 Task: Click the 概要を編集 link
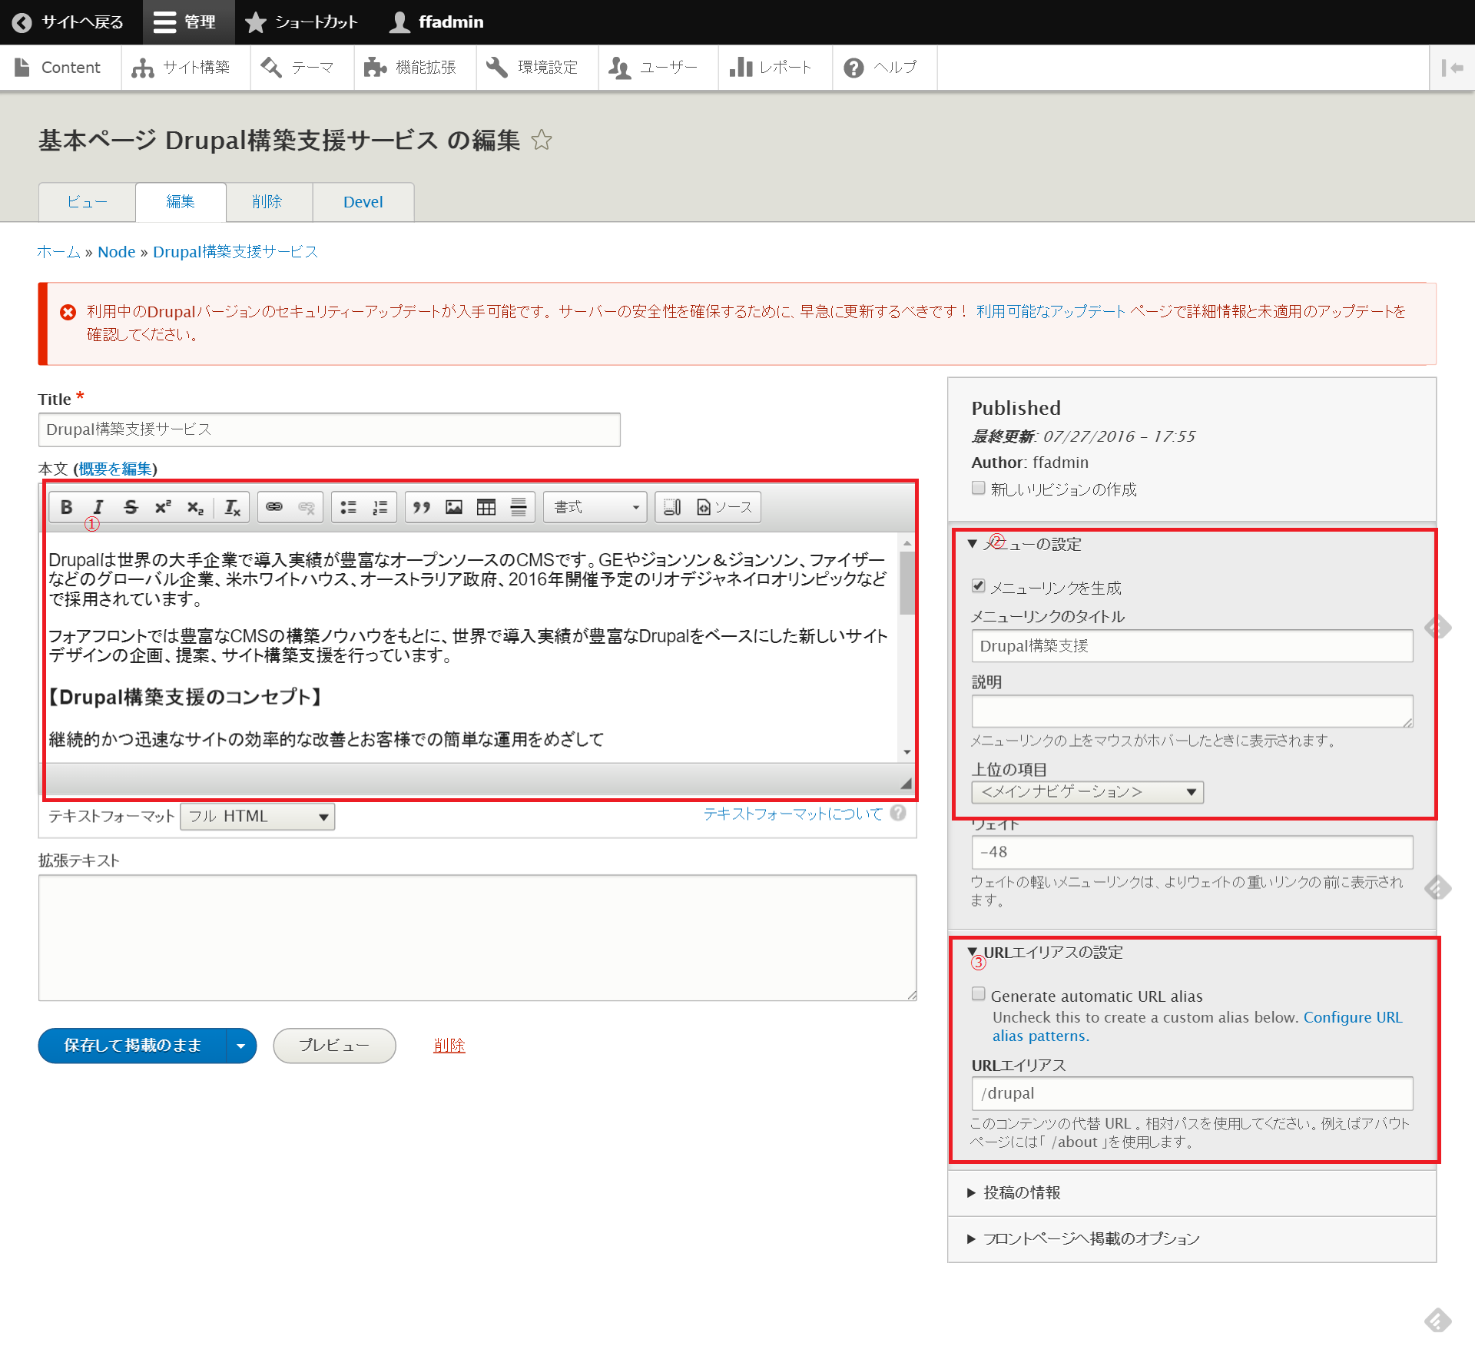115,469
